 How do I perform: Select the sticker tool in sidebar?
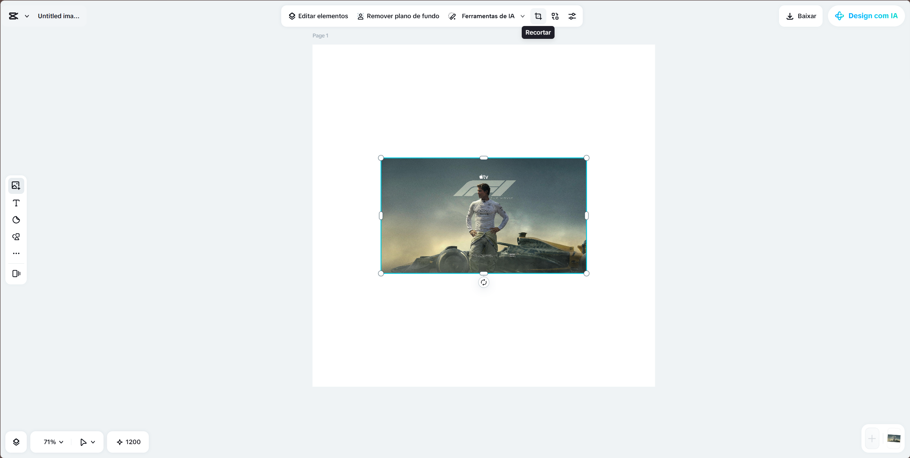coord(16,220)
